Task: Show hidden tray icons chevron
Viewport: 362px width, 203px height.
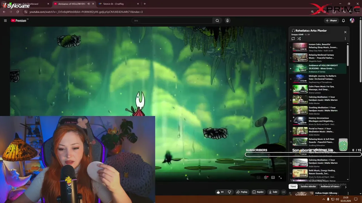Action: (x=324, y=199)
